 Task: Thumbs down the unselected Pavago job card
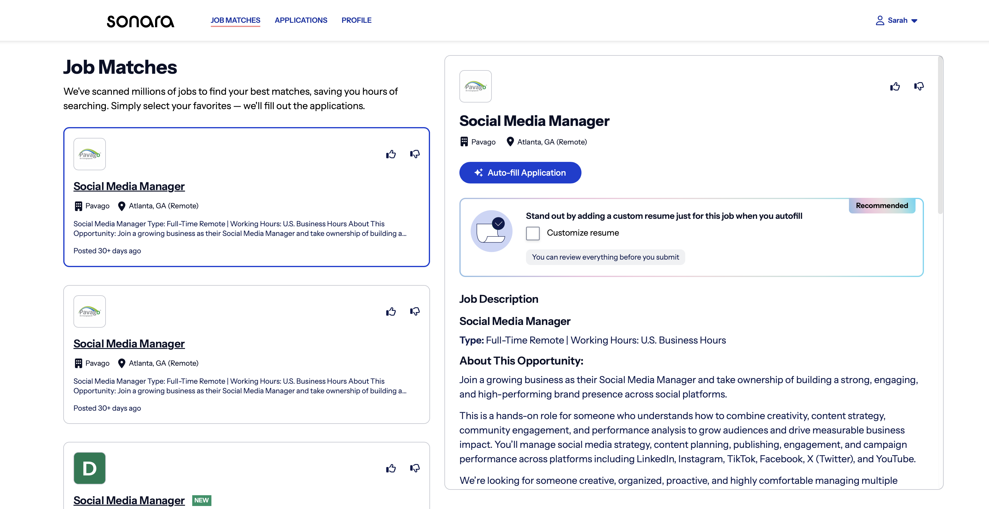[415, 311]
